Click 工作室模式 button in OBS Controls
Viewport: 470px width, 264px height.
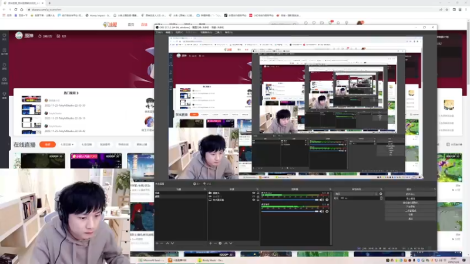point(410,211)
